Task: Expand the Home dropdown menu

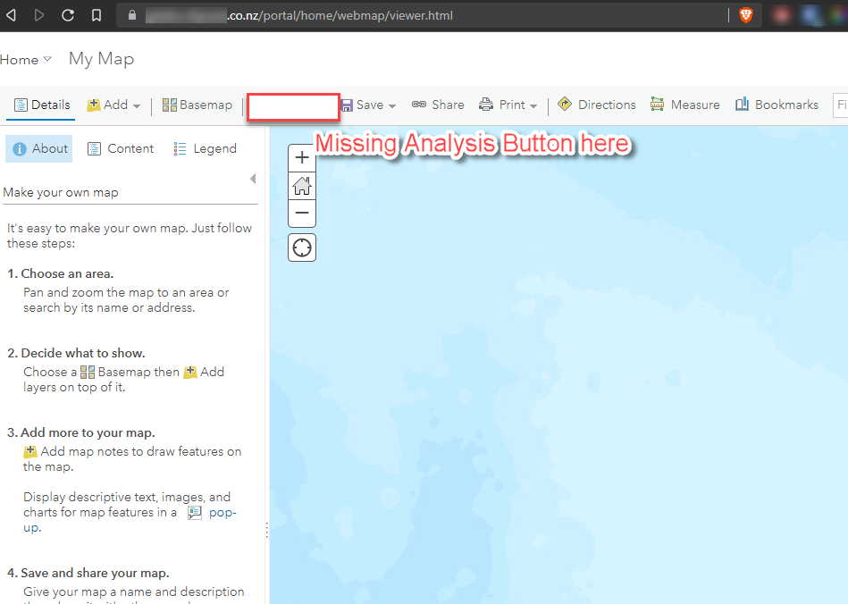Action: [x=25, y=60]
